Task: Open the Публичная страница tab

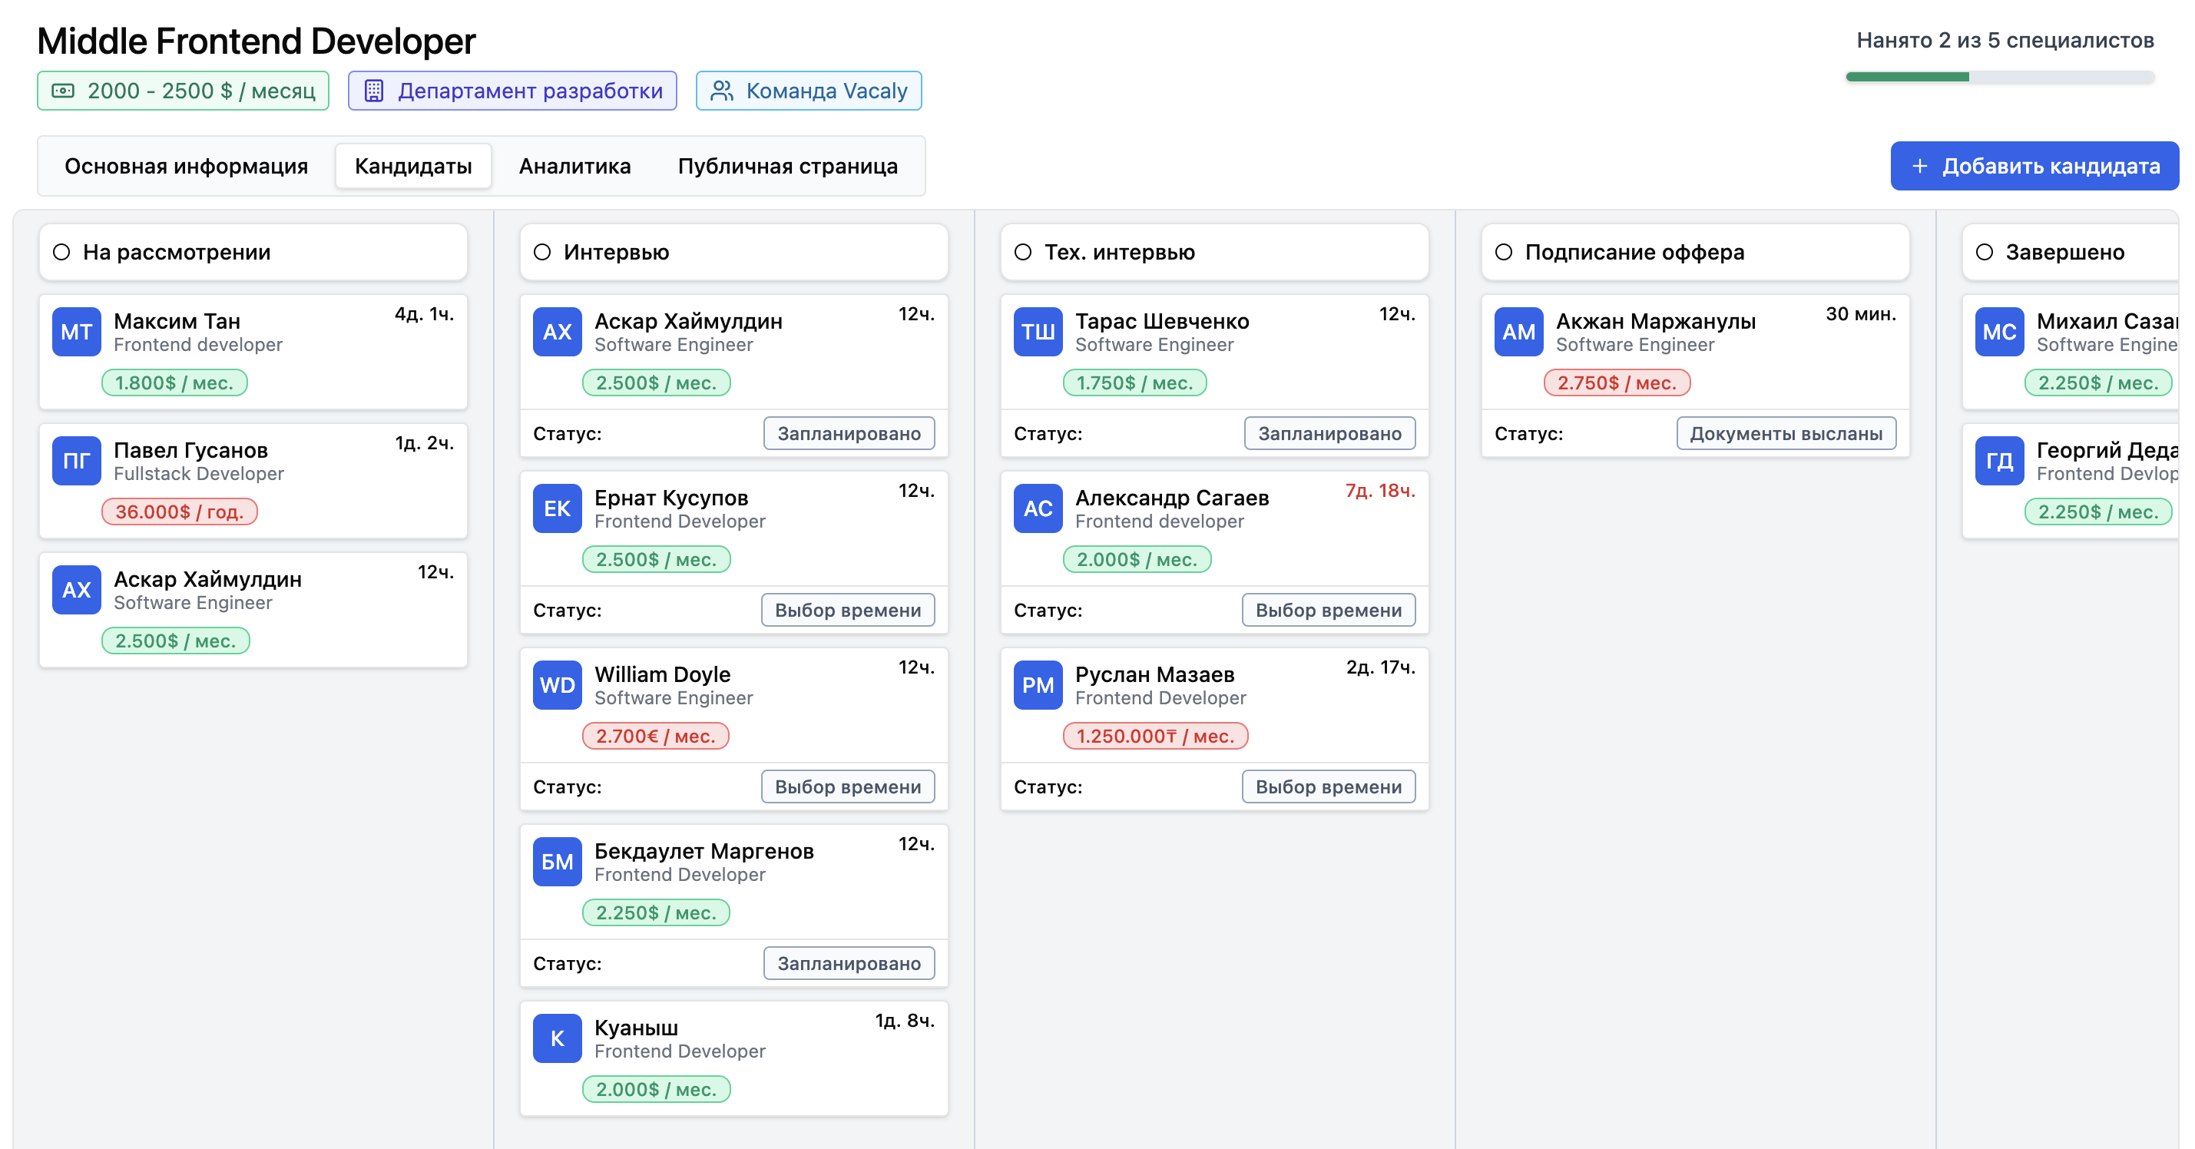Action: (x=786, y=166)
